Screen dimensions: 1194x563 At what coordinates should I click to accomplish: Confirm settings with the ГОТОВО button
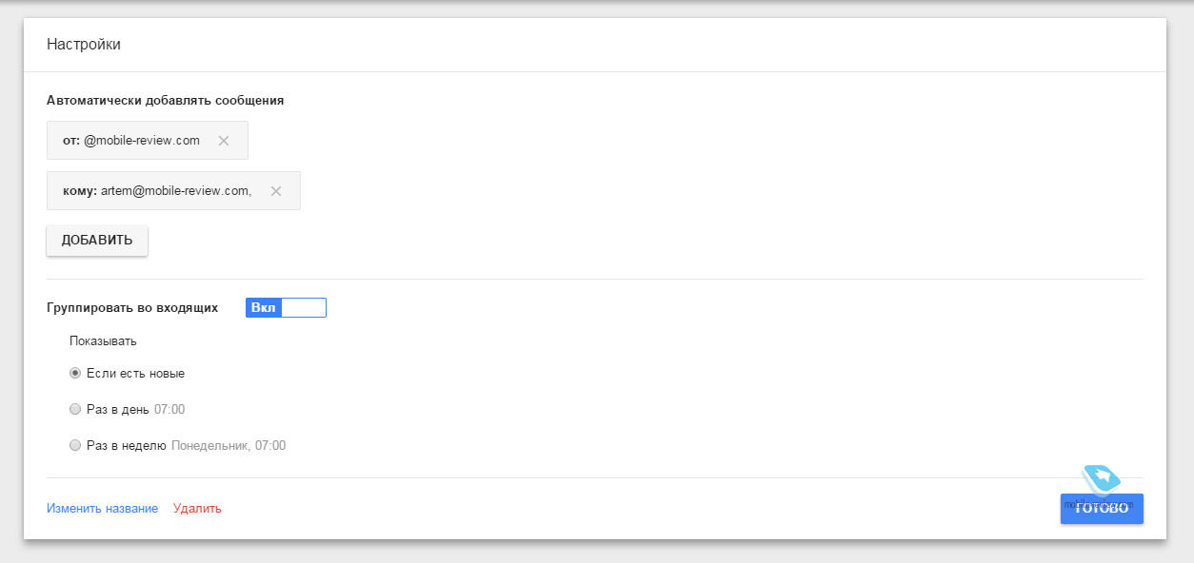[1102, 509]
